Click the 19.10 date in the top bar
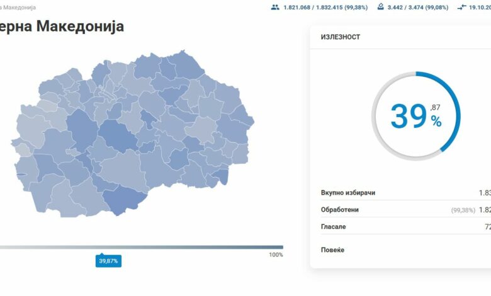Viewport: 491px width, 296px height. [480, 8]
